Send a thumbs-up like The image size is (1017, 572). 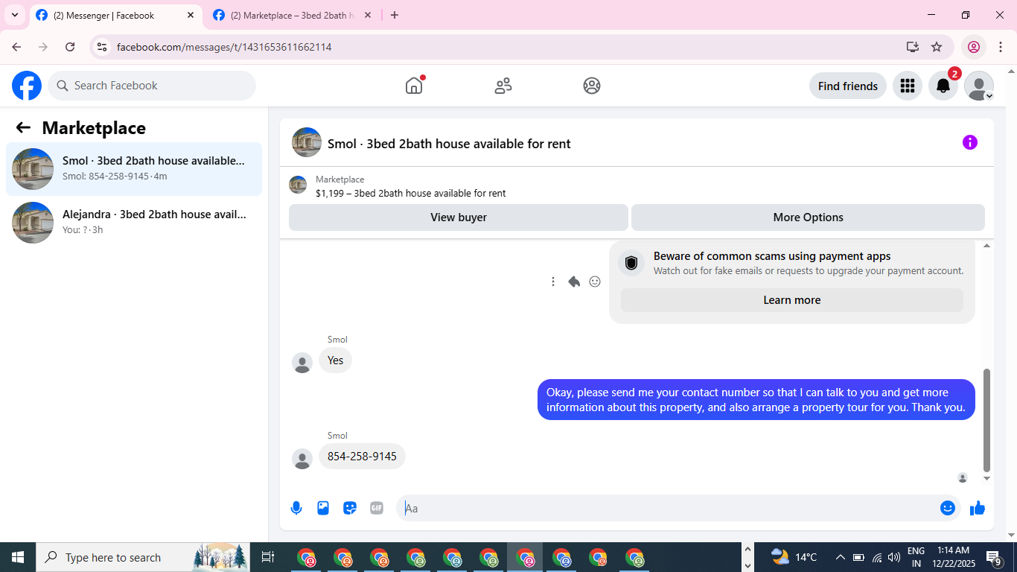point(978,508)
